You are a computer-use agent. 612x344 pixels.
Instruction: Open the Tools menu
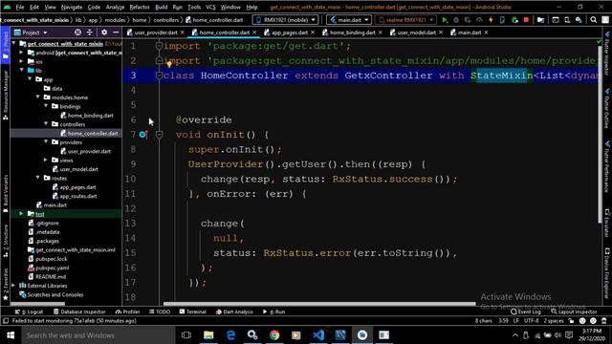point(194,7)
